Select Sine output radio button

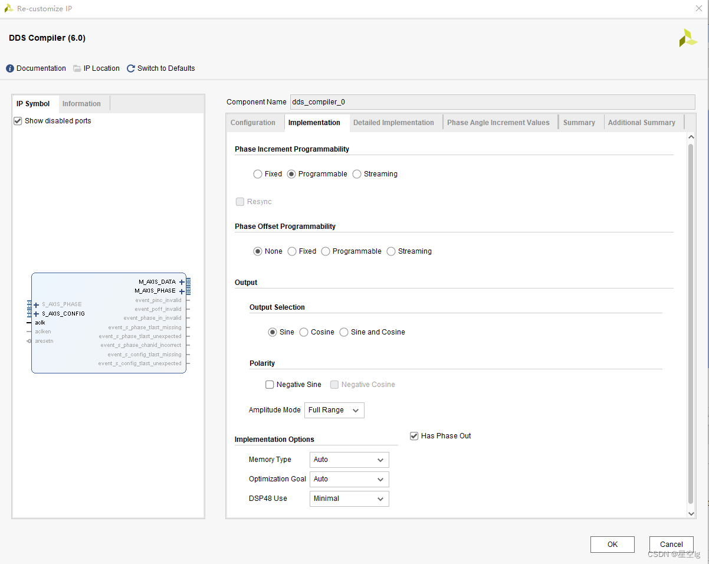click(273, 332)
